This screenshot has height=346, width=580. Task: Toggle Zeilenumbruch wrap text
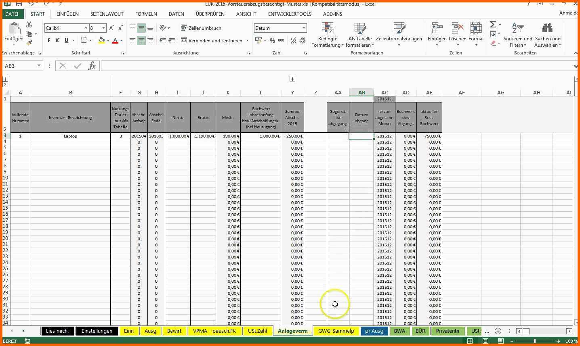tap(201, 28)
